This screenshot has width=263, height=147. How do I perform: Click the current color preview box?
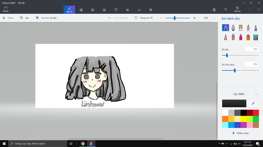pos(234,103)
